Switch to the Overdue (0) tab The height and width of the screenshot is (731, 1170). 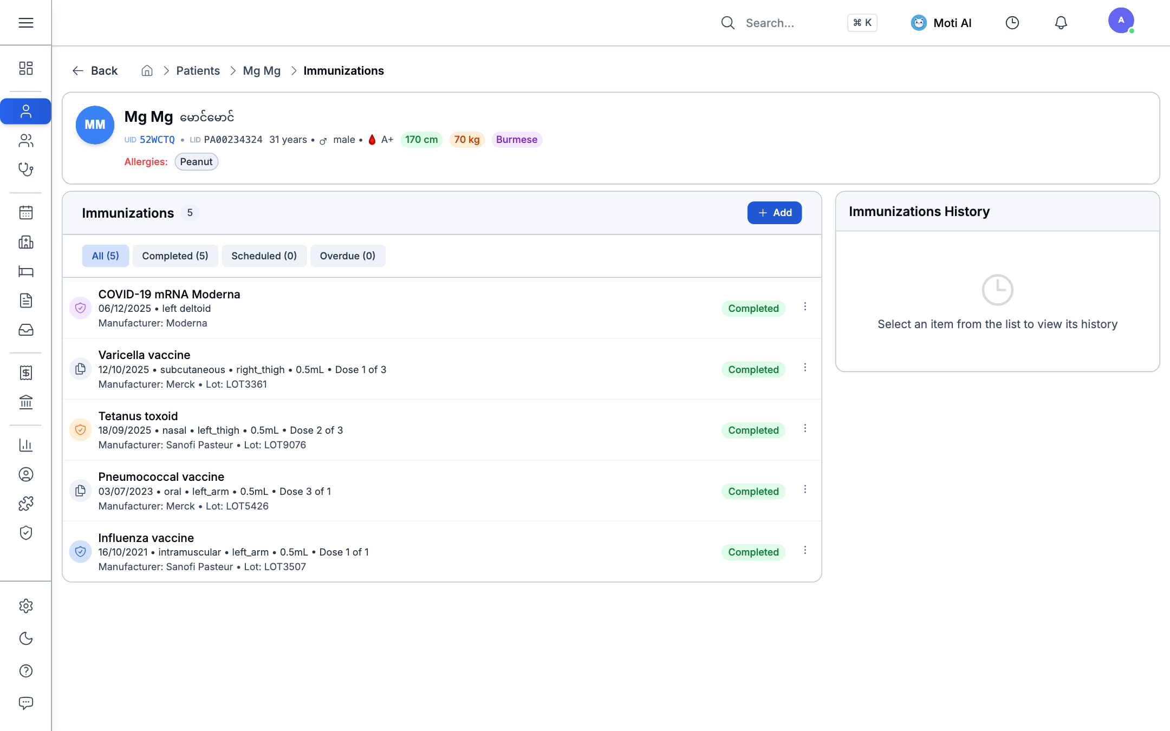click(x=347, y=256)
